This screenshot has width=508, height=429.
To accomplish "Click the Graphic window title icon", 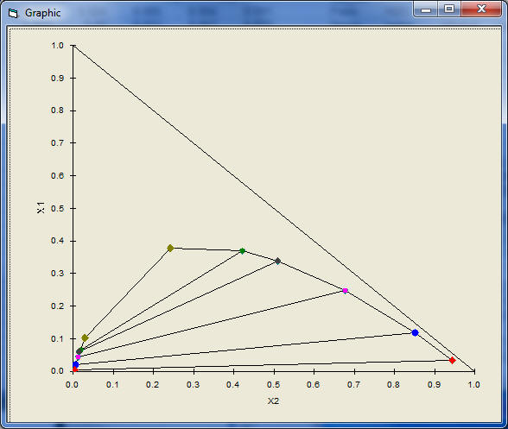I will pyautogui.click(x=13, y=13).
